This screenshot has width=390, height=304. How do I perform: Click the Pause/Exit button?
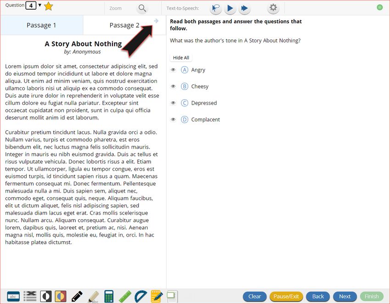click(x=286, y=296)
